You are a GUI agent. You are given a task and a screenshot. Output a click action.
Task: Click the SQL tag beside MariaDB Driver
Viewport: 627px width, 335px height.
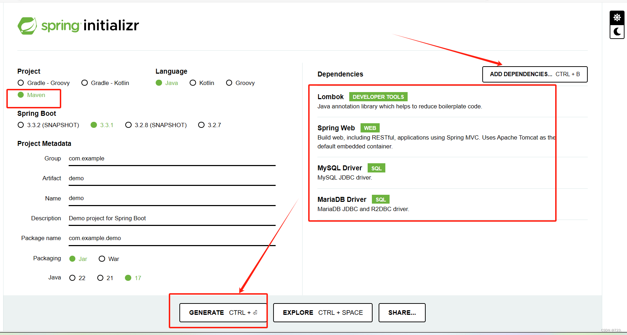[381, 199]
